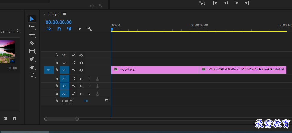292x133 pixels.
Task: Select the Hand tool
Action: click(x=32, y=67)
